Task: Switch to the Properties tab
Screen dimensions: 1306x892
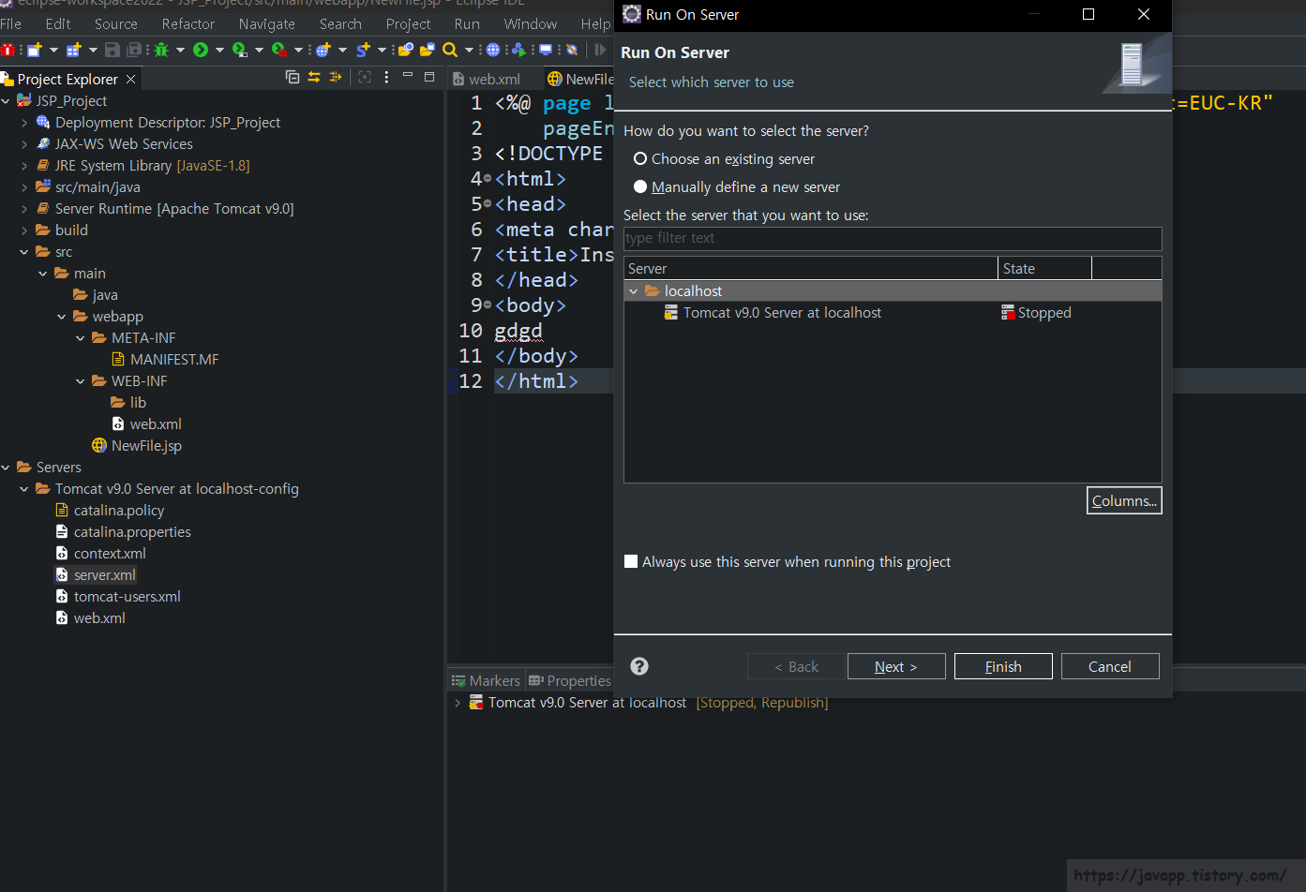Action: point(570,681)
